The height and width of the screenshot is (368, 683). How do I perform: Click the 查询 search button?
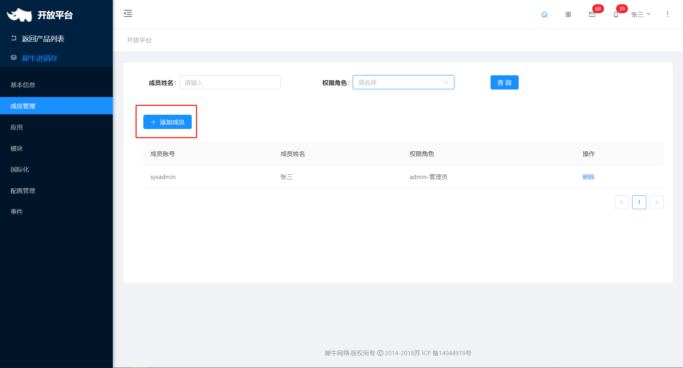point(504,82)
